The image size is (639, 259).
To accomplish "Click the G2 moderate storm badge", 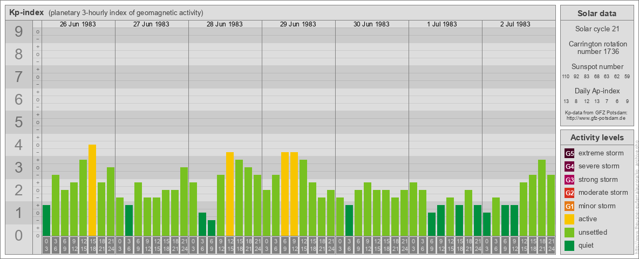I will tap(569, 193).
